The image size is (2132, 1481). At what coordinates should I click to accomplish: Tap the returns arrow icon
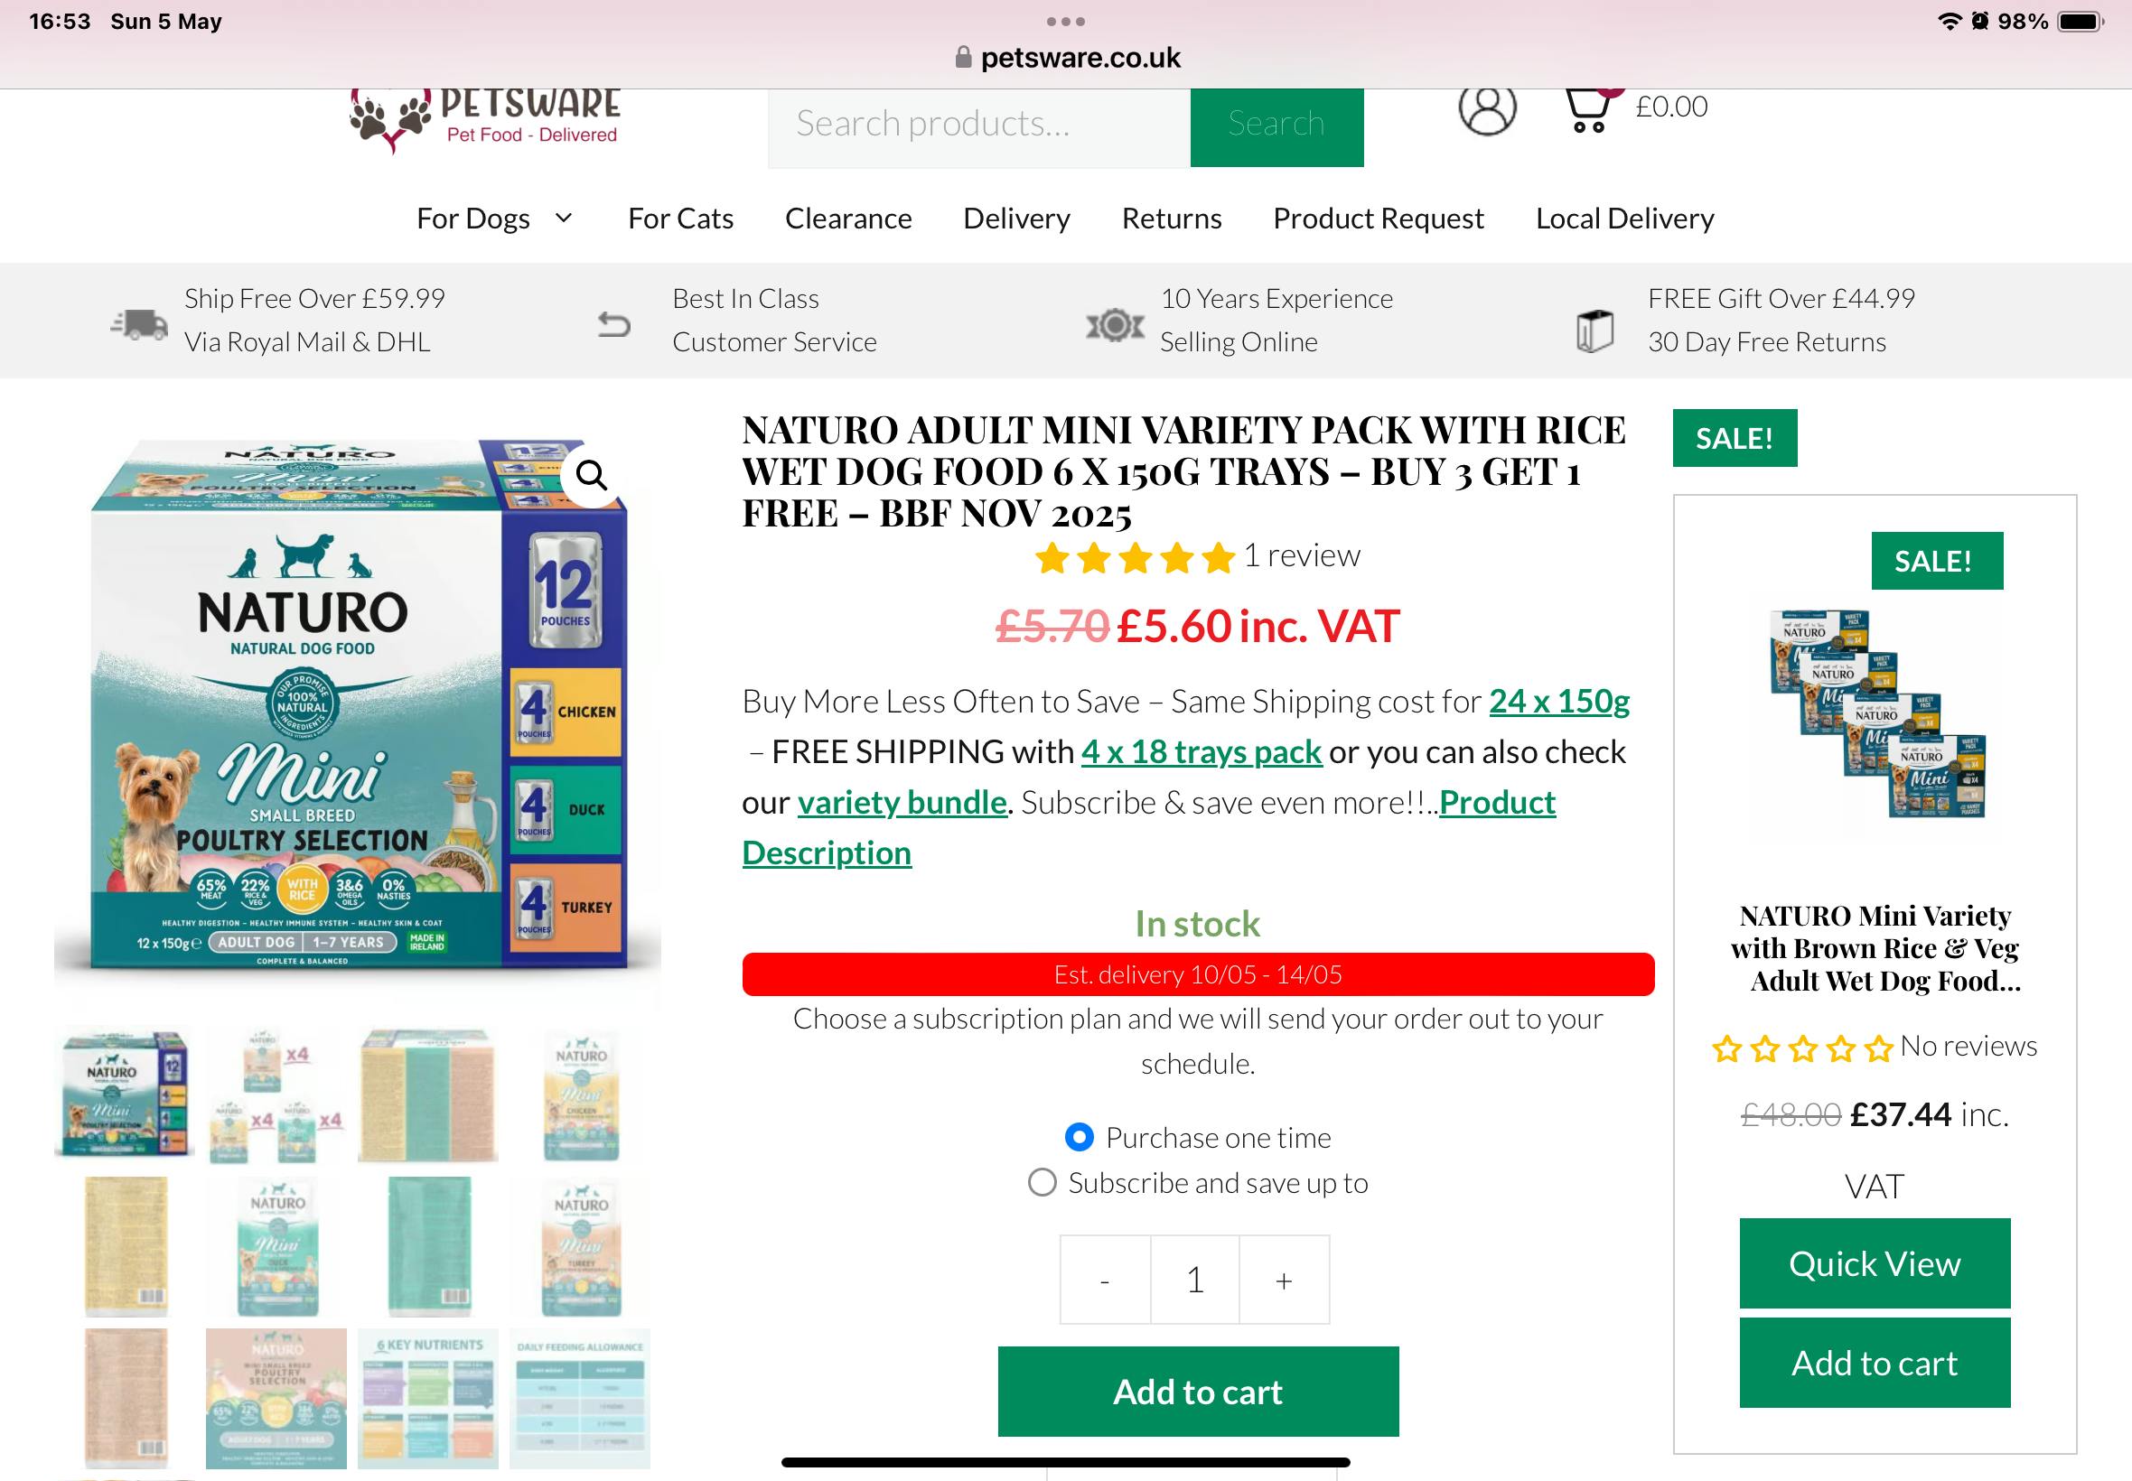coord(613,324)
